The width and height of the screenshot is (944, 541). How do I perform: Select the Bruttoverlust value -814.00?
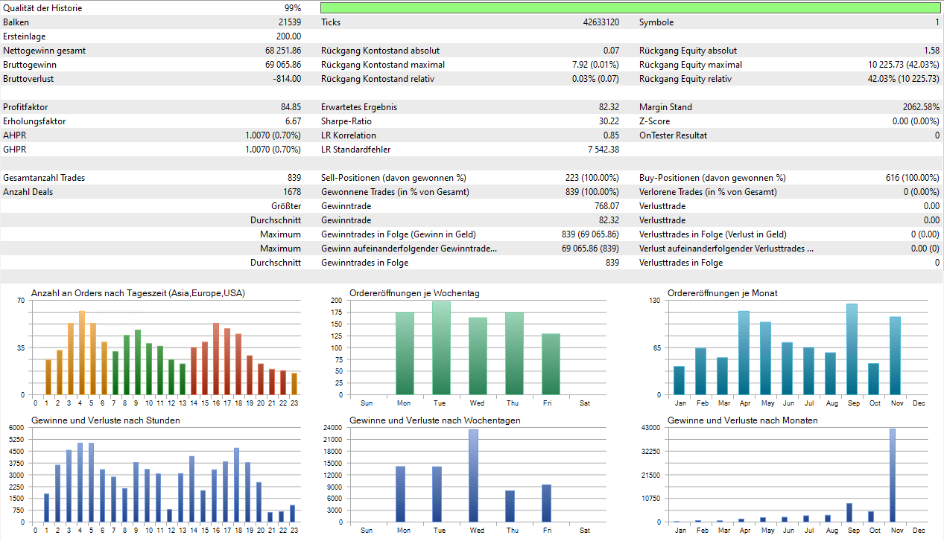pyautogui.click(x=287, y=79)
